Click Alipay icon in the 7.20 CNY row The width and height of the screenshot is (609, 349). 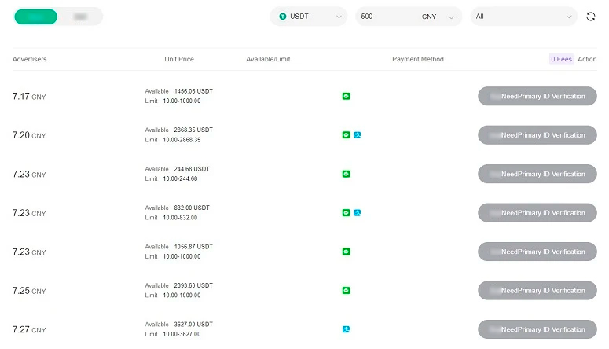click(357, 135)
